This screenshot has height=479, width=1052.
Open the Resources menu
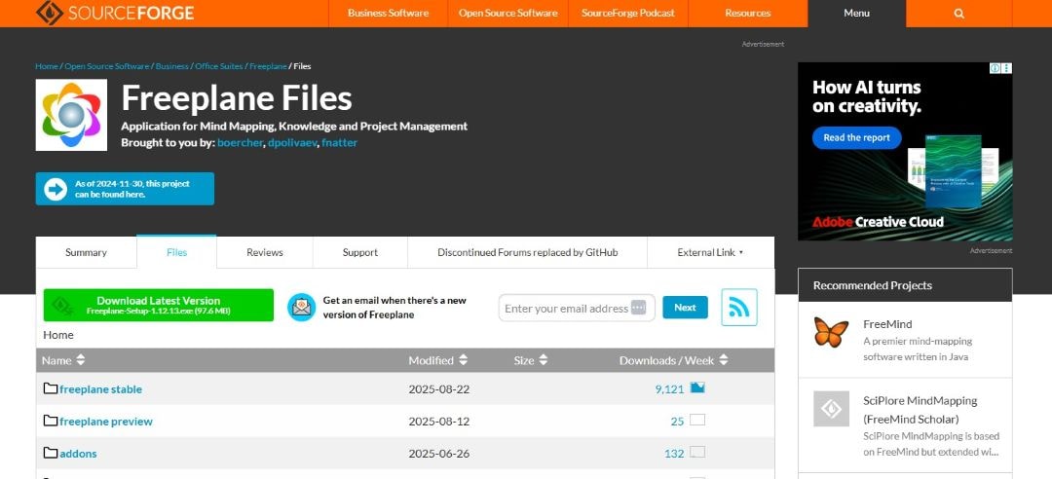[748, 14]
